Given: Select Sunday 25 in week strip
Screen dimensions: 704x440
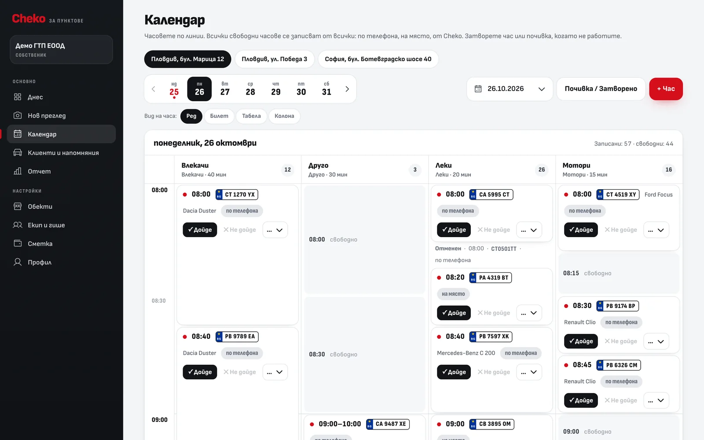Looking at the screenshot, I should coord(174,89).
